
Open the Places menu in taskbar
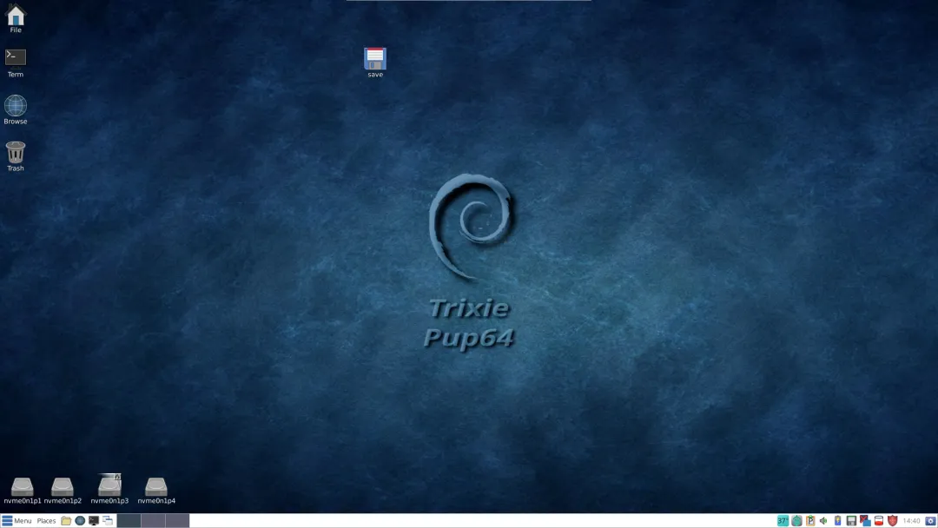pyautogui.click(x=46, y=521)
